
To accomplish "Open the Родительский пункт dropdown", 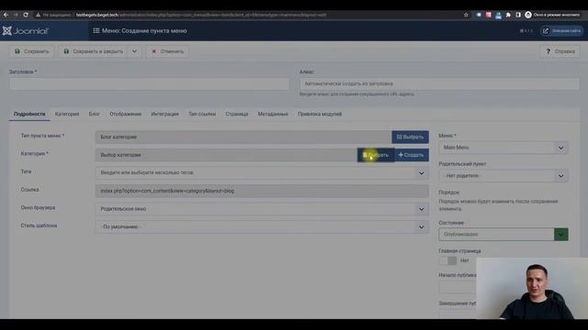I will tap(503, 175).
